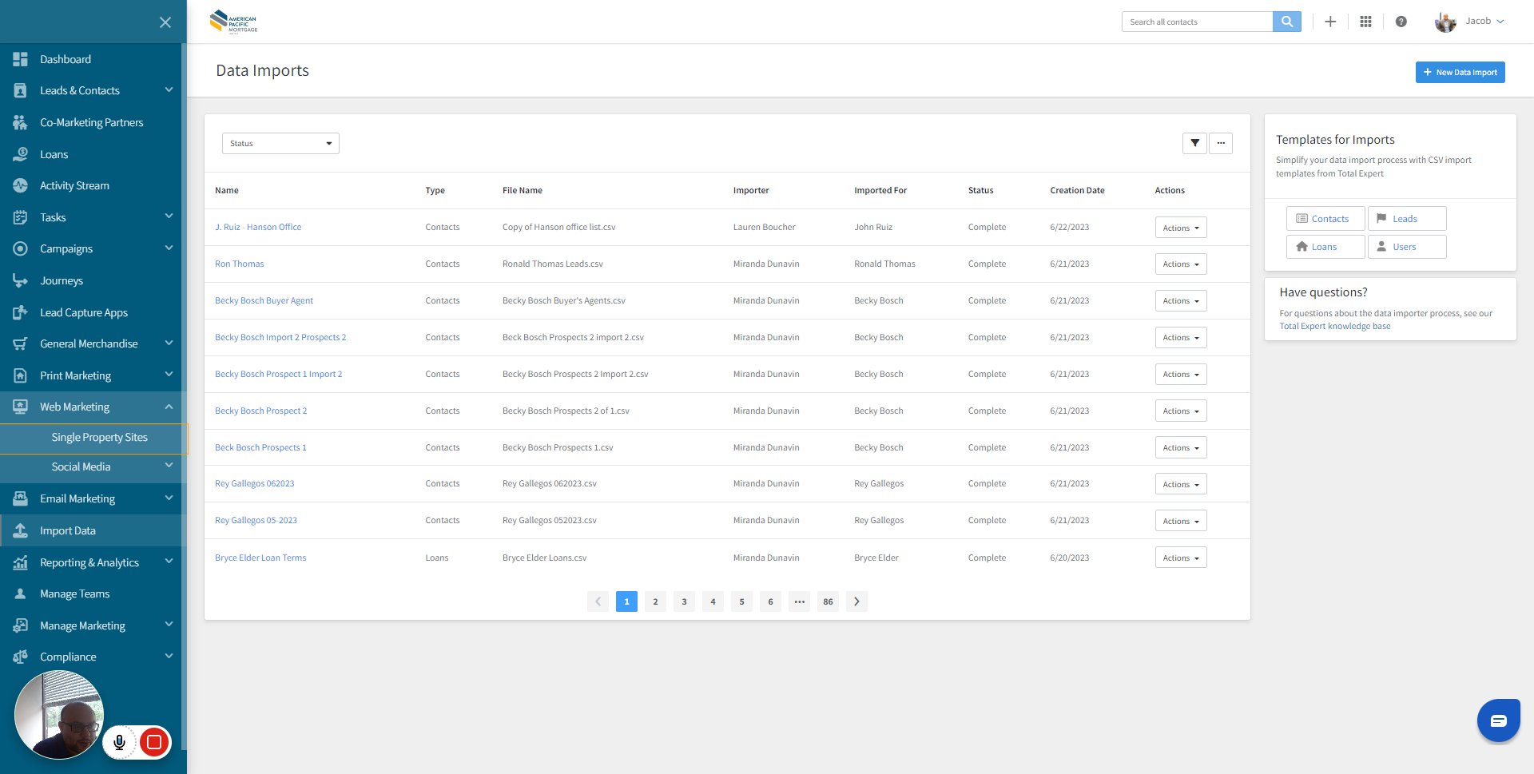
Task: Sort by Creation Date column header
Action: pos(1077,190)
